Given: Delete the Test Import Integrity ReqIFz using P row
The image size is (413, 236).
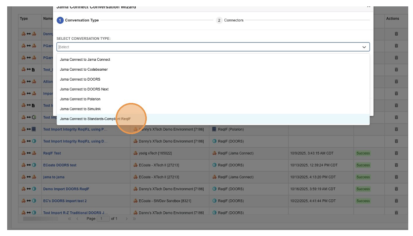Looking at the screenshot, I should [x=396, y=129].
